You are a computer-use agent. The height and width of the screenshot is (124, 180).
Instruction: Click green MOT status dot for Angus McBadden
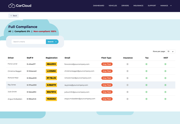click(x=165, y=99)
